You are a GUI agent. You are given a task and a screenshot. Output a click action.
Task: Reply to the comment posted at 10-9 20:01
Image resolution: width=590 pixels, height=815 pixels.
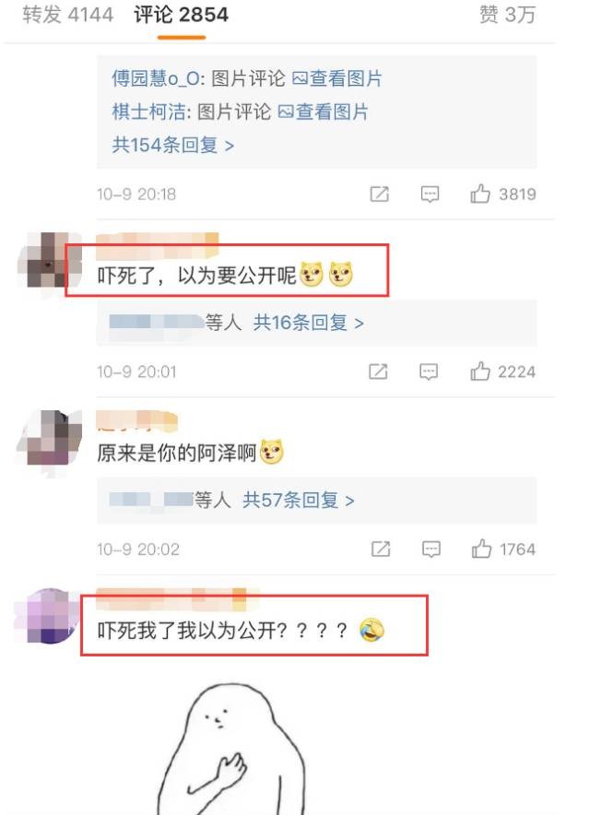point(429,372)
